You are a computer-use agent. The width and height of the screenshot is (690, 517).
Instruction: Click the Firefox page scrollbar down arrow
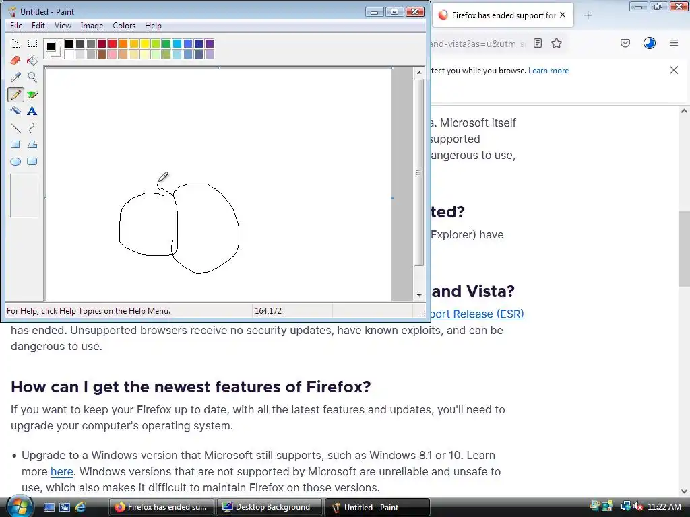684,491
